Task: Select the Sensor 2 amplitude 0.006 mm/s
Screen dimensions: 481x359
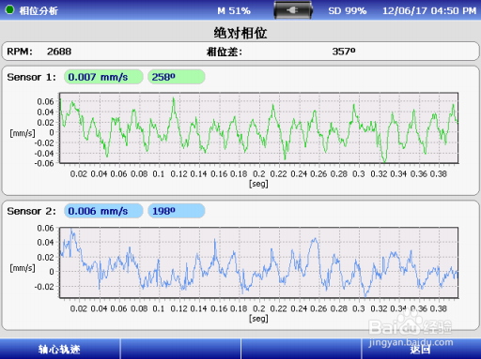Action: [103, 211]
